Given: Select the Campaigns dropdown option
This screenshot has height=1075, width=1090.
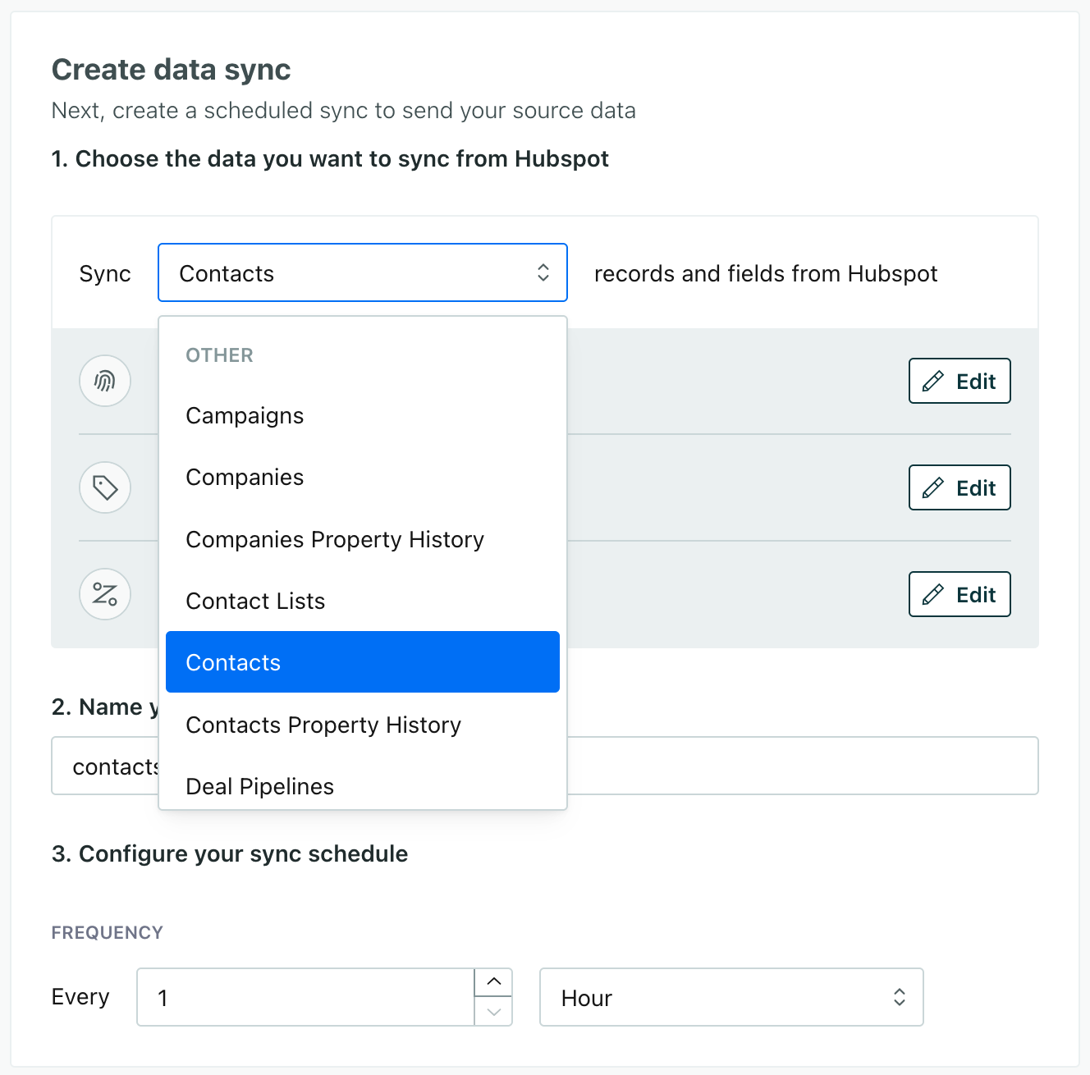Looking at the screenshot, I should point(245,415).
